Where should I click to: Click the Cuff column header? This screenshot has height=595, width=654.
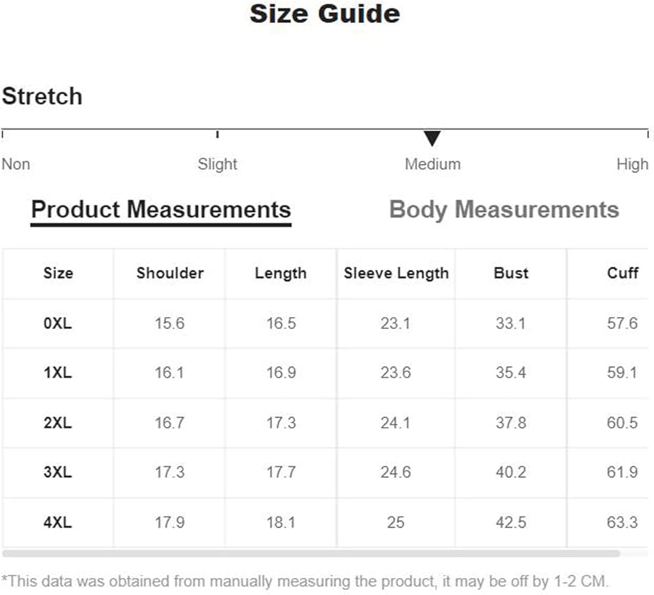(622, 273)
